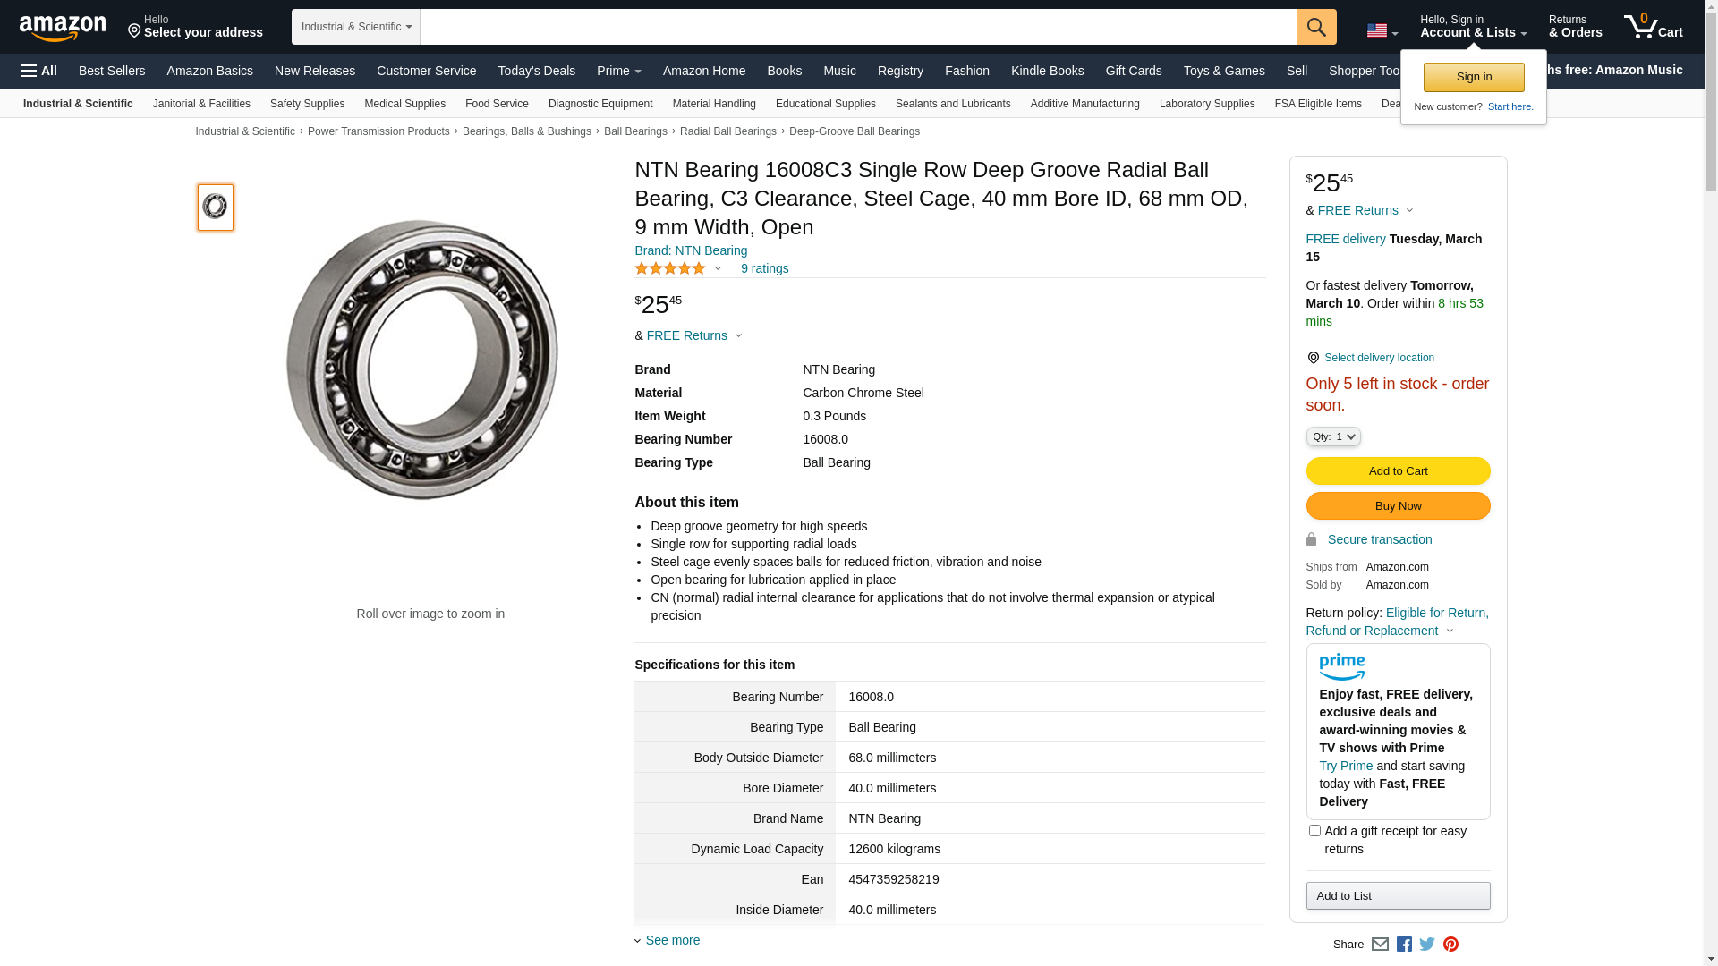The width and height of the screenshot is (1718, 966).
Task: Select Safety Supplies category tab
Action: 307,104
